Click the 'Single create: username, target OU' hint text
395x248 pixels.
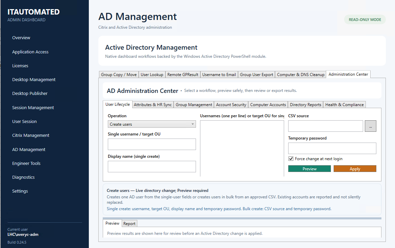click(x=219, y=209)
